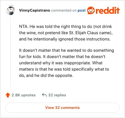Click the text "not drink the wine"
Screen dimensions: 125x118
click(x=66, y=30)
